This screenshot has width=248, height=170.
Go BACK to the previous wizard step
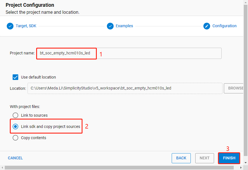181,158
